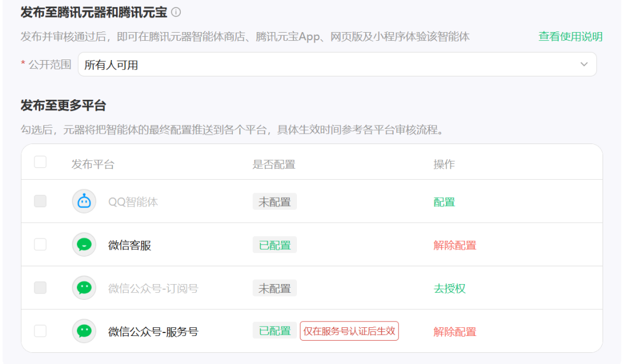Click the 微信公众号-服务号 WeChat icon
This screenshot has width=630, height=364.
coord(84,331)
